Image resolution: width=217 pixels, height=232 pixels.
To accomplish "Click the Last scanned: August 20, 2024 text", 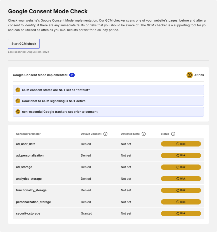I will pos(28,52).
